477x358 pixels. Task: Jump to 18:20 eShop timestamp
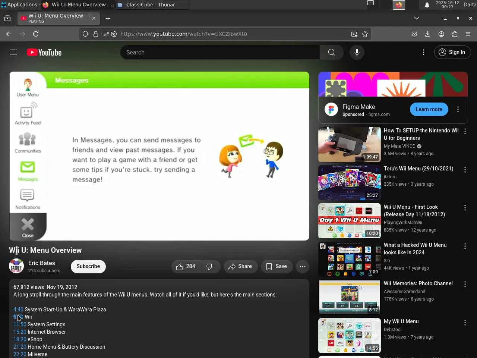click(20, 339)
